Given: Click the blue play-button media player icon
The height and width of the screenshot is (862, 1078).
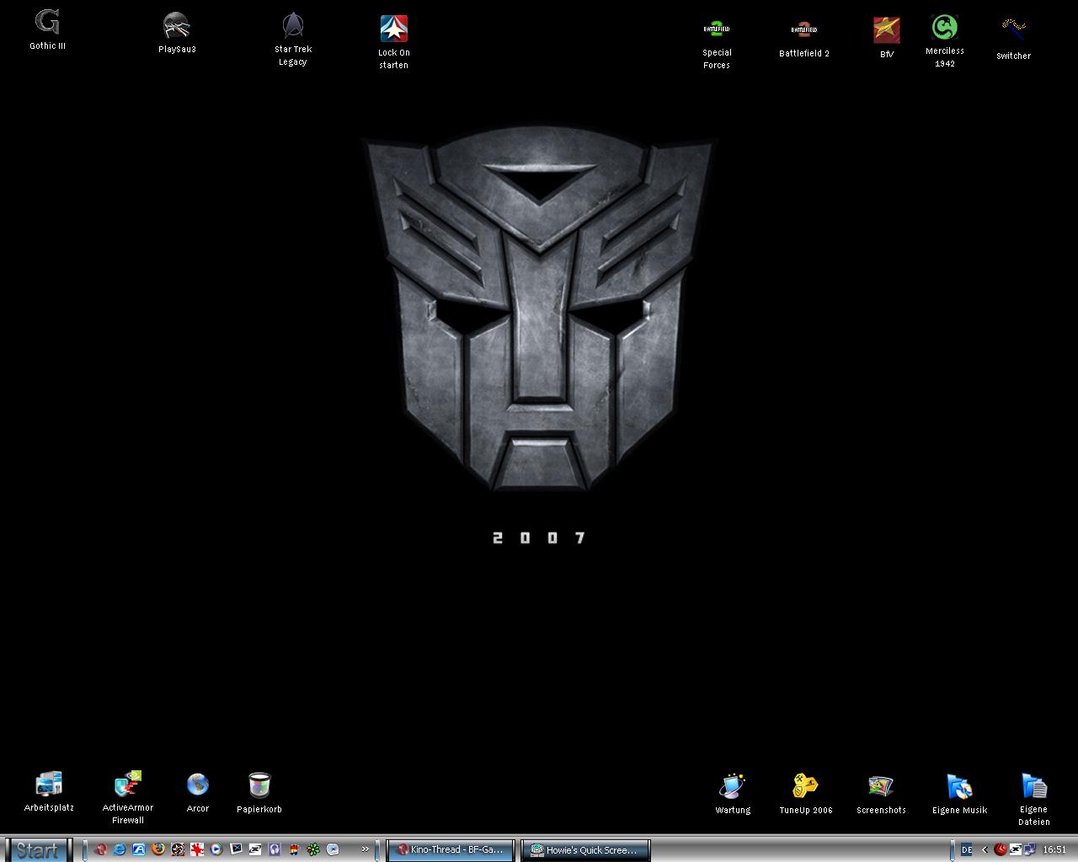Looking at the screenshot, I should pos(216,849).
